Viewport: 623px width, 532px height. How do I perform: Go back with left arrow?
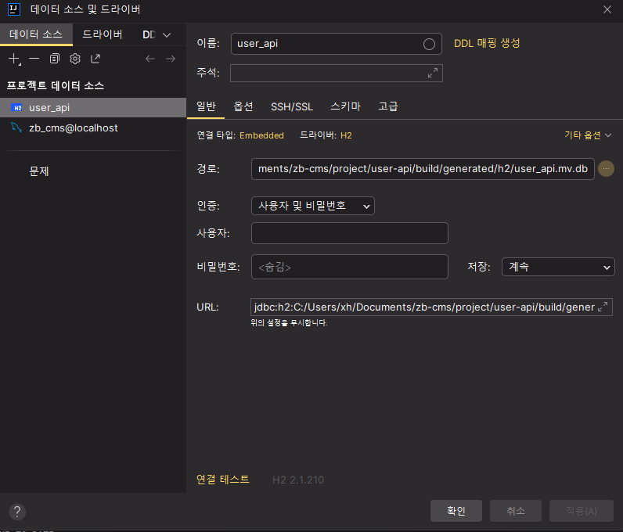point(149,59)
